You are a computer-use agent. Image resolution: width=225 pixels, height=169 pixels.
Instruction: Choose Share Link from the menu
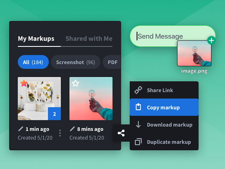pos(164,90)
